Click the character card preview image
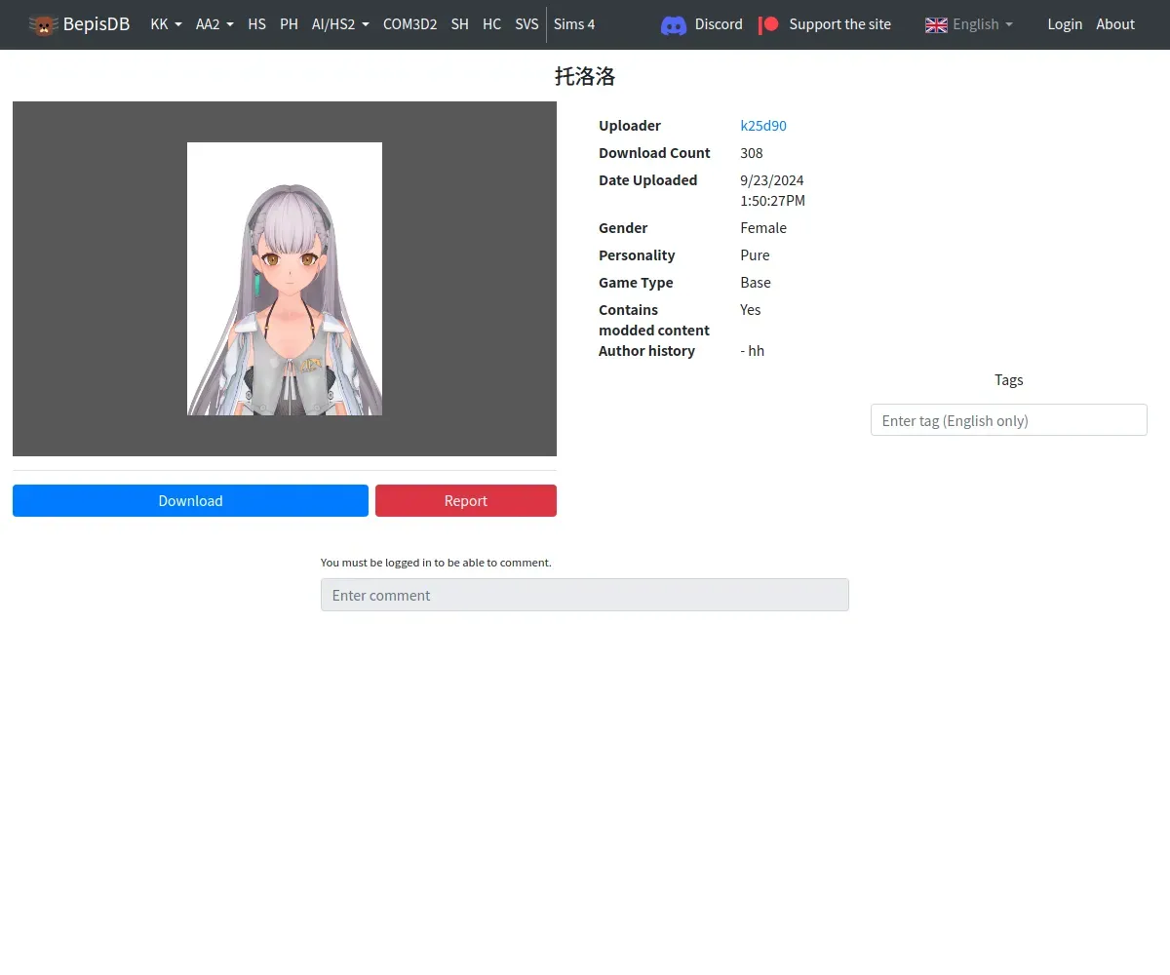The height and width of the screenshot is (975, 1170). [x=285, y=279]
